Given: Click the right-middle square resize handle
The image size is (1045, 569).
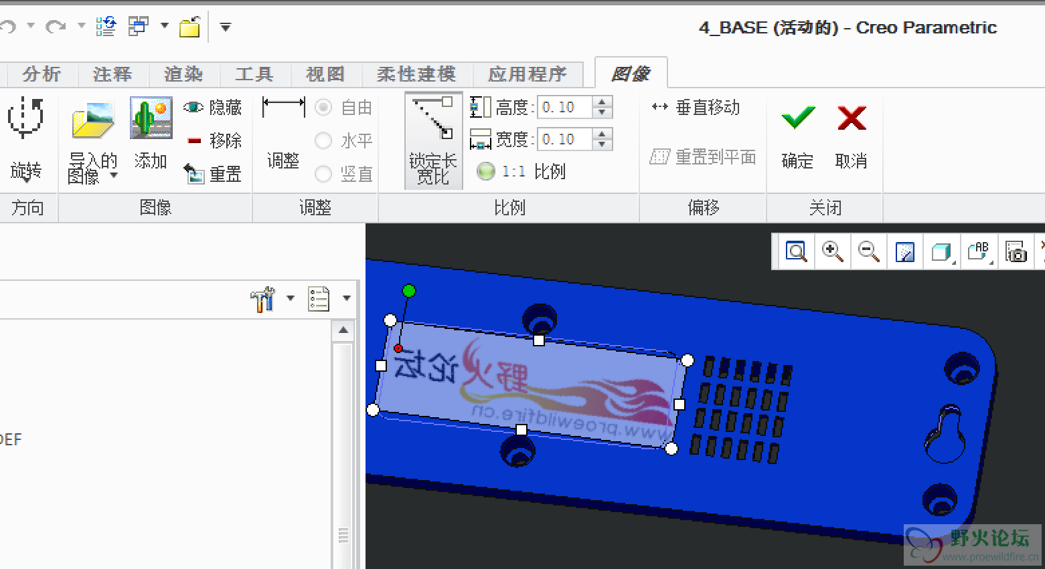Looking at the screenshot, I should (679, 404).
